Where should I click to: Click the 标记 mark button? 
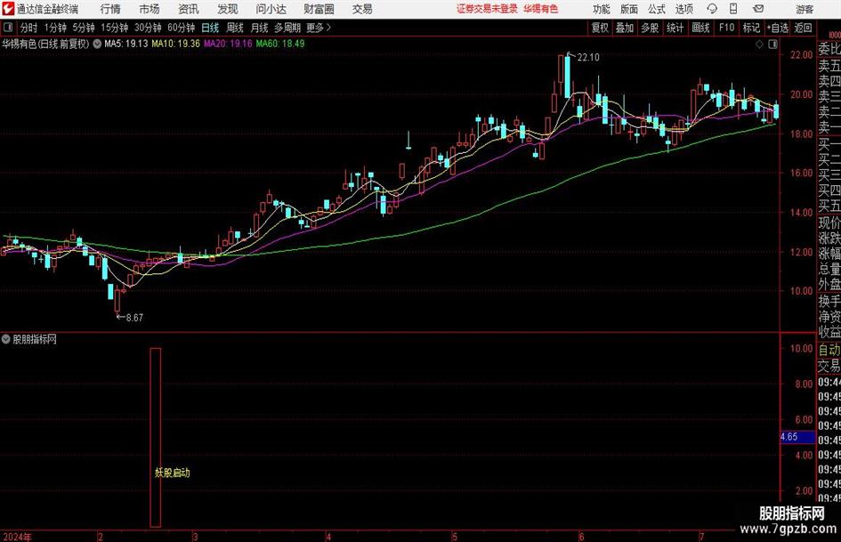click(751, 28)
